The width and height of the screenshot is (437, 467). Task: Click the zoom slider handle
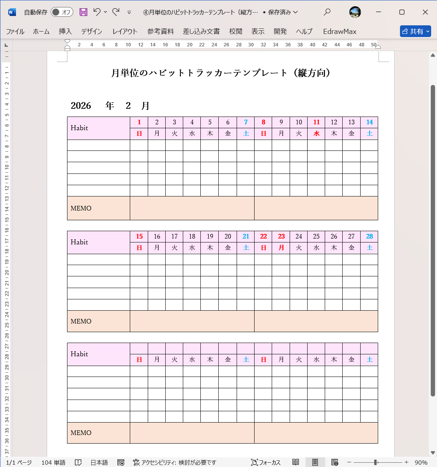pos(375,462)
